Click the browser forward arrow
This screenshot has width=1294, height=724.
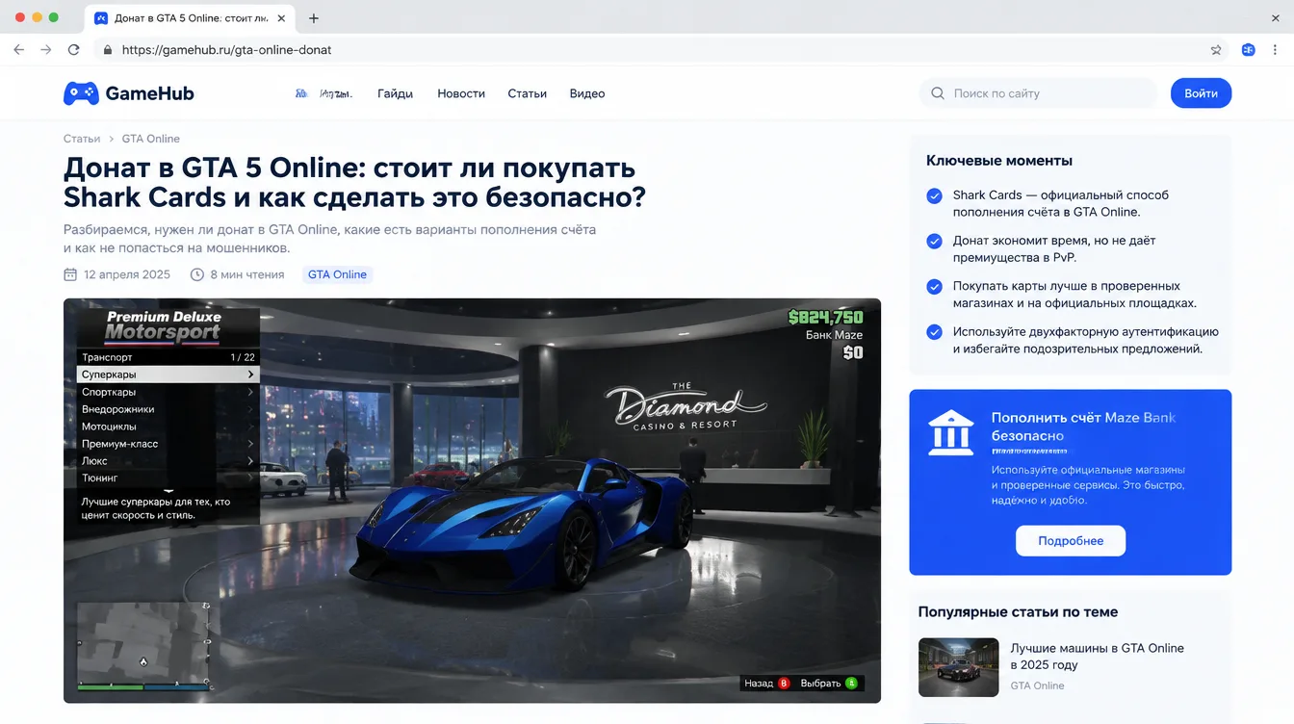pos(45,50)
